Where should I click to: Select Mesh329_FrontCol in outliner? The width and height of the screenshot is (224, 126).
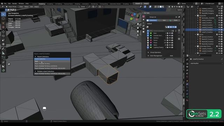point(208,42)
